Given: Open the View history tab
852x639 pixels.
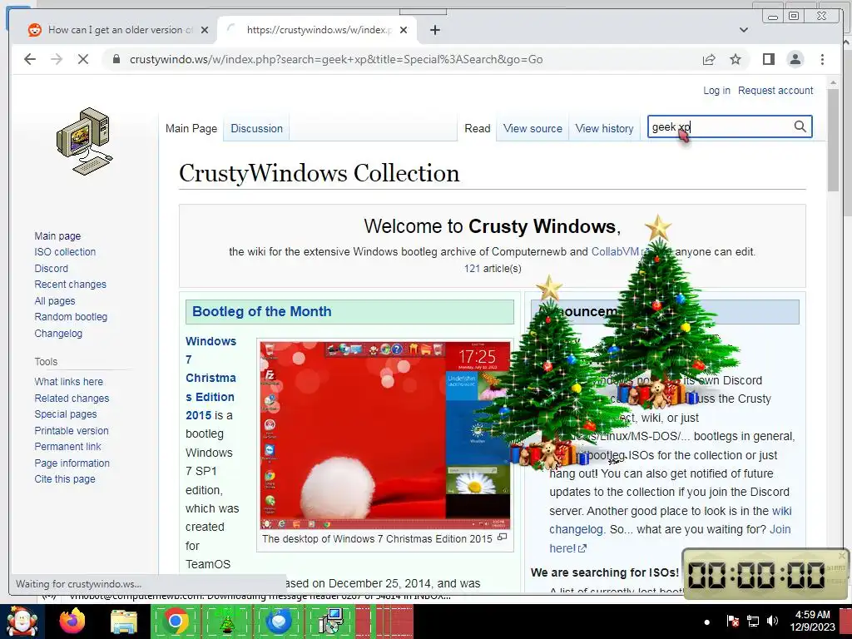Looking at the screenshot, I should coord(604,129).
